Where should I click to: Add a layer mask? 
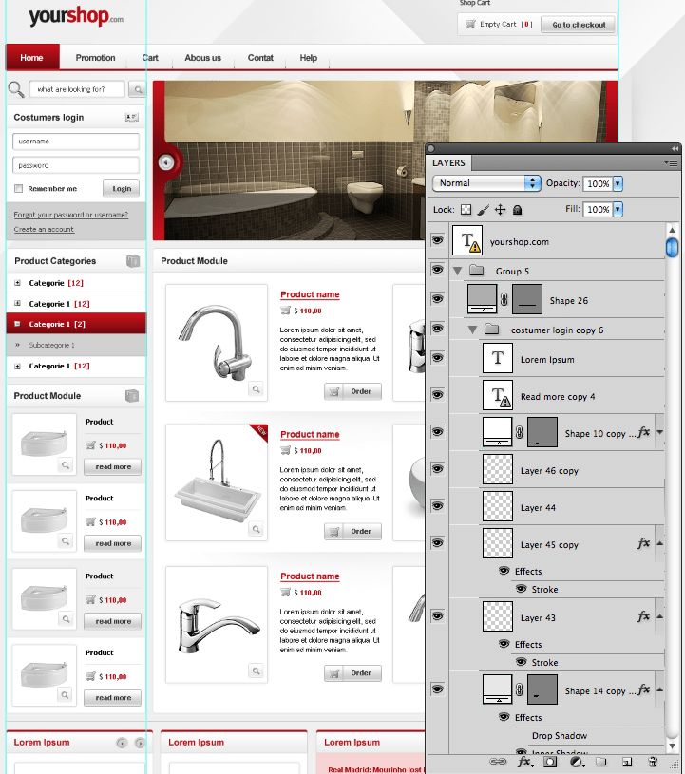pyautogui.click(x=550, y=762)
